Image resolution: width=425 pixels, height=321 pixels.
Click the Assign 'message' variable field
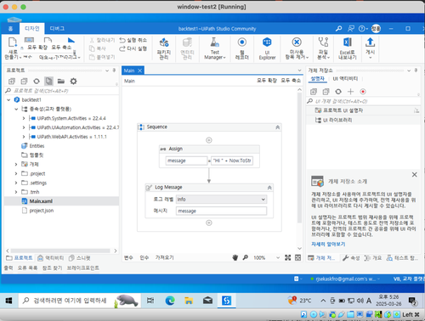186,160
